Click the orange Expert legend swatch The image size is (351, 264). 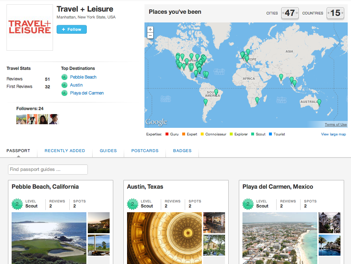point(184,134)
